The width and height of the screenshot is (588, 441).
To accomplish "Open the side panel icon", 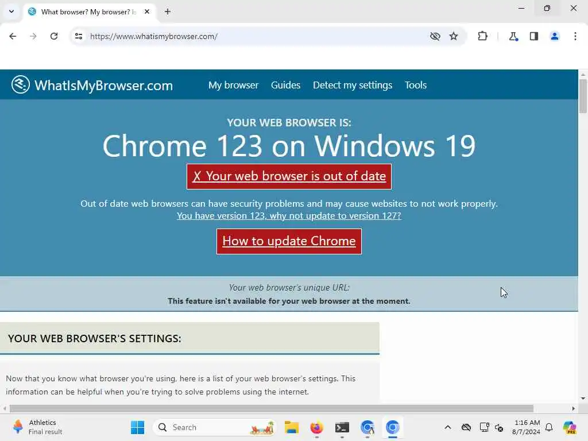I will tap(534, 36).
